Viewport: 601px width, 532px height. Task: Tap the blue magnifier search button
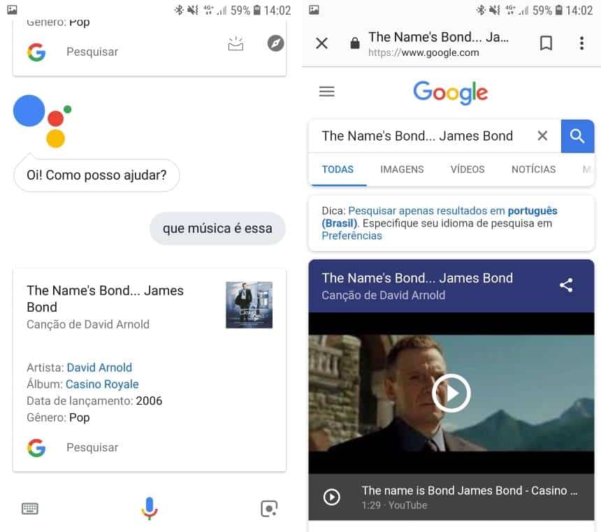tap(577, 136)
